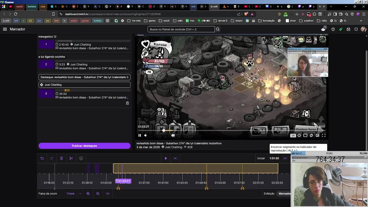Click the yellow selected segment on timeline
The height and width of the screenshot is (207, 368).
pyautogui.click(x=195, y=168)
